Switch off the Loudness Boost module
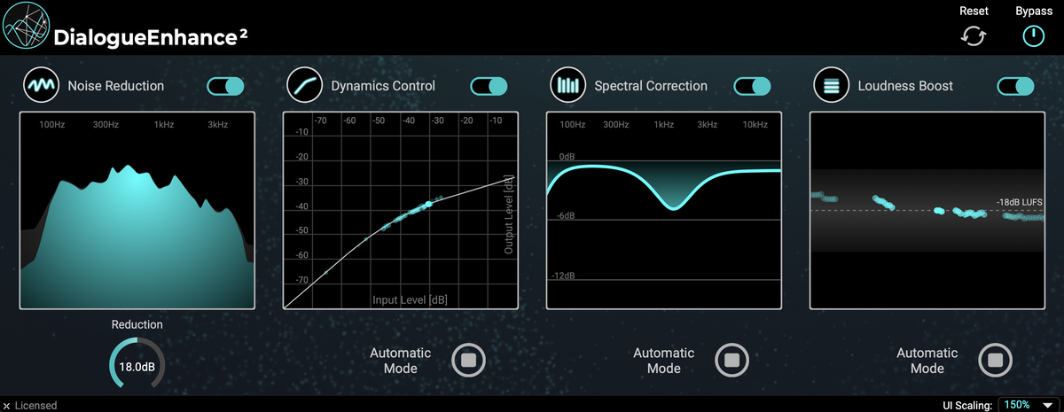This screenshot has height=412, width=1064. tap(1015, 86)
